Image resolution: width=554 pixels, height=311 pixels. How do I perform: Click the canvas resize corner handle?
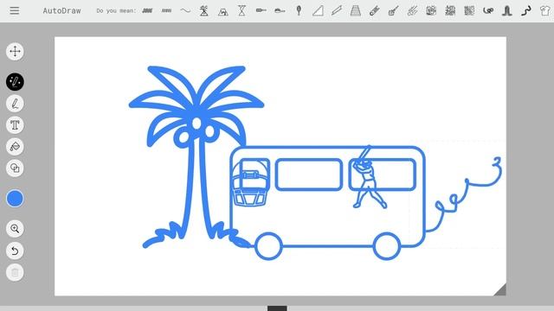click(501, 290)
